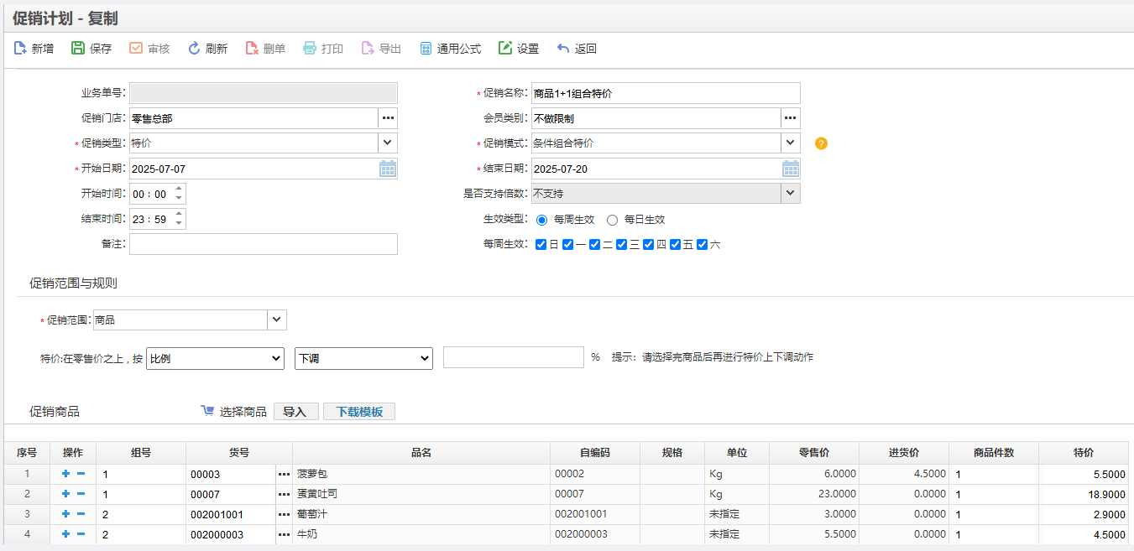Click the orange help icon beside 促销模式
The height and width of the screenshot is (551, 1134).
821,143
